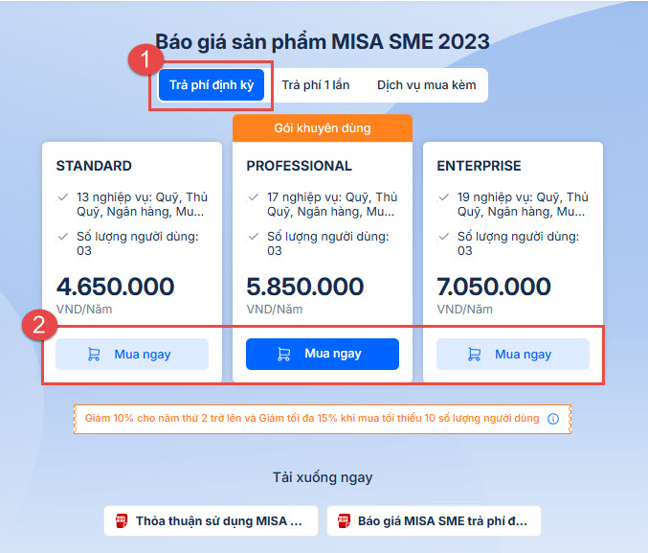Buy the PROFESSIONAL plan with Mua ngay
The width and height of the screenshot is (648, 553).
323,354
